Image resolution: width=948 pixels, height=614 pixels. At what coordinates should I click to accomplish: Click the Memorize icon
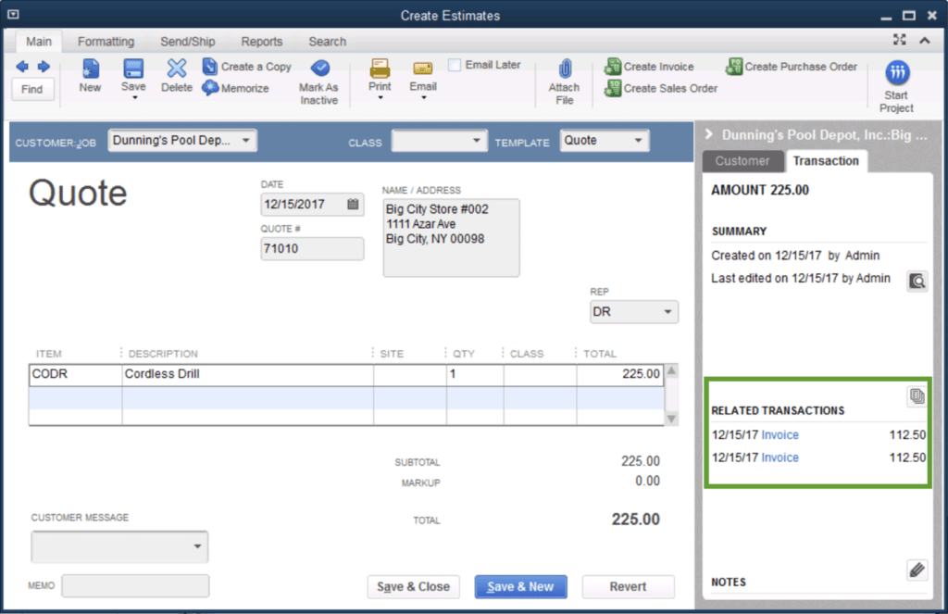pyautogui.click(x=210, y=88)
